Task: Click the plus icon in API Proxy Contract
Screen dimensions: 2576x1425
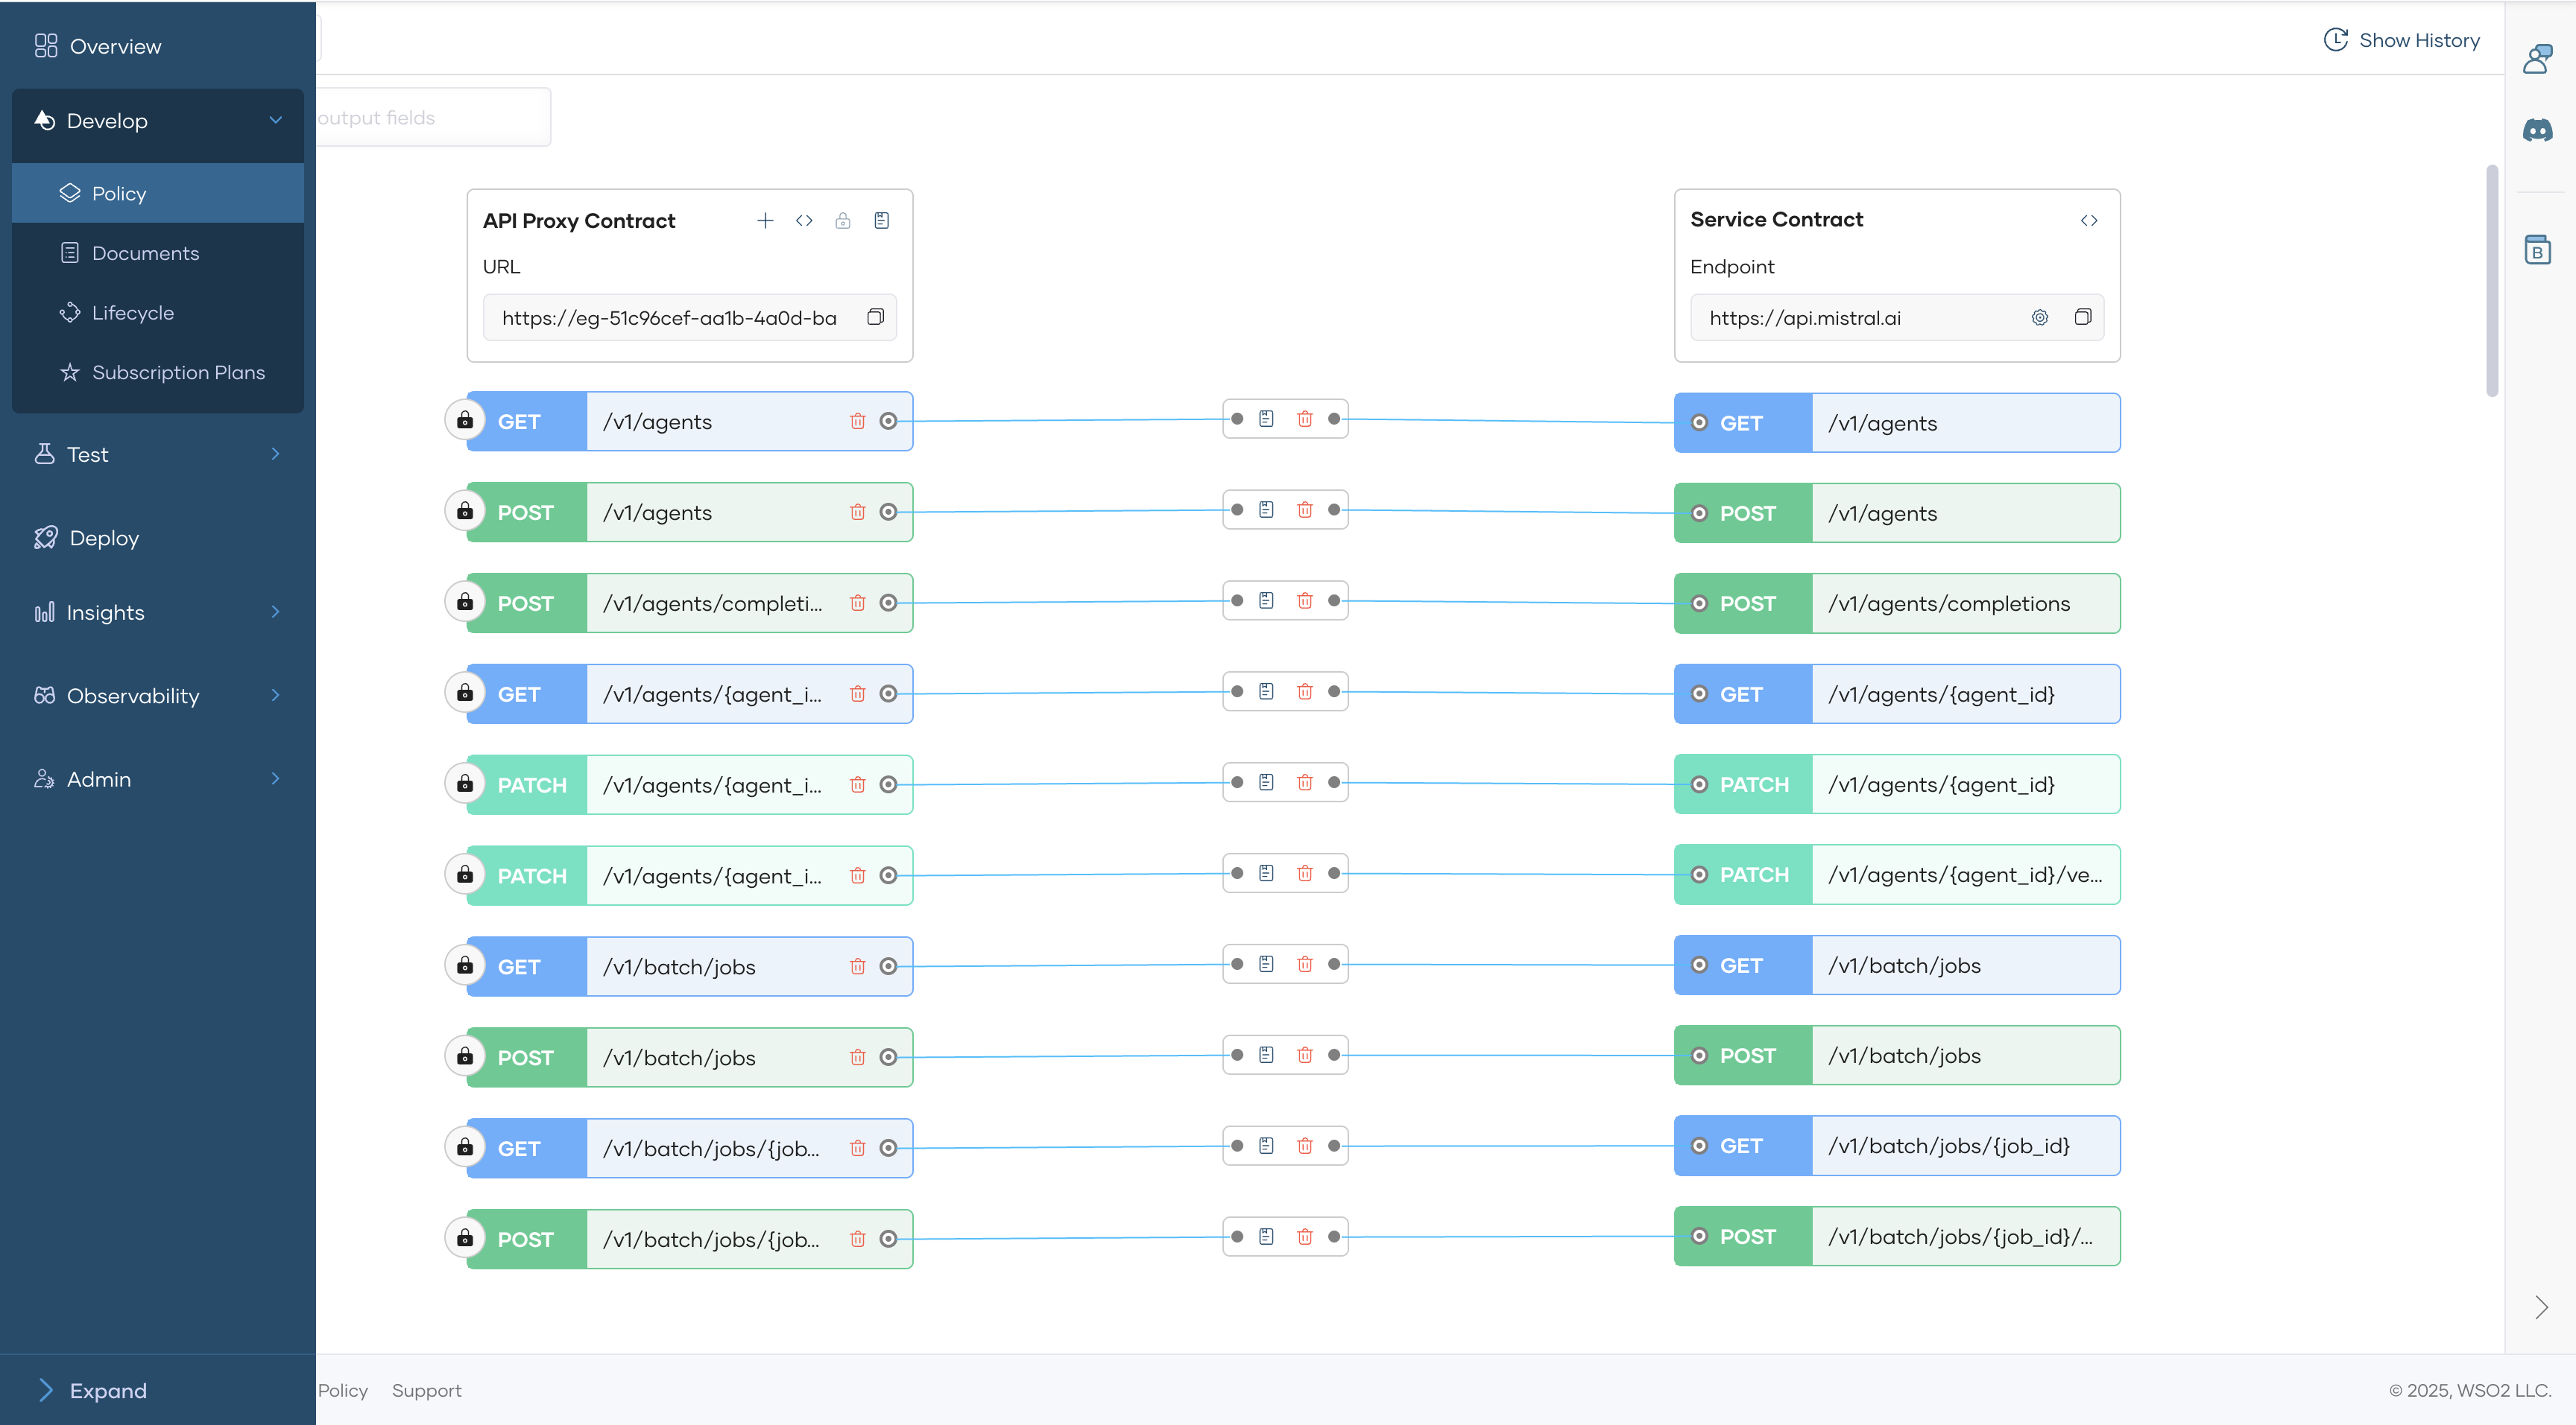Action: pos(765,220)
